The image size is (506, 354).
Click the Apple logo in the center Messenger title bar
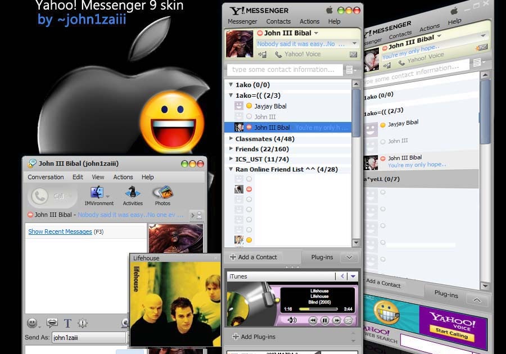pyautogui.click(x=329, y=10)
